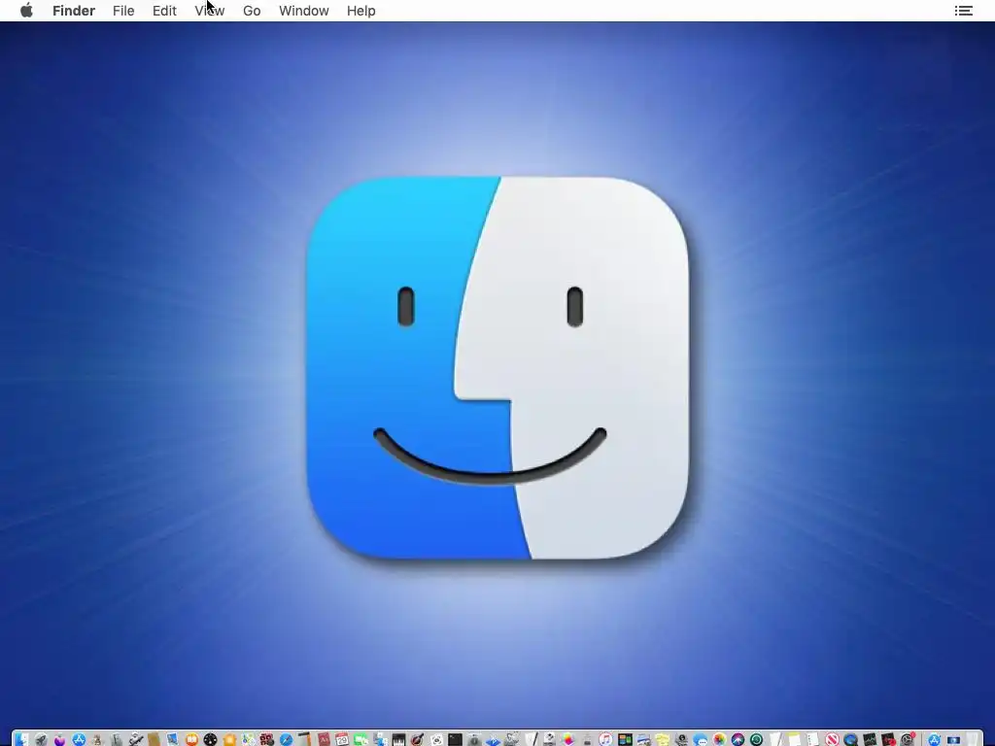This screenshot has height=746, width=995.
Task: Launch Launchpad rocket icon in Dock
Action: (41, 739)
